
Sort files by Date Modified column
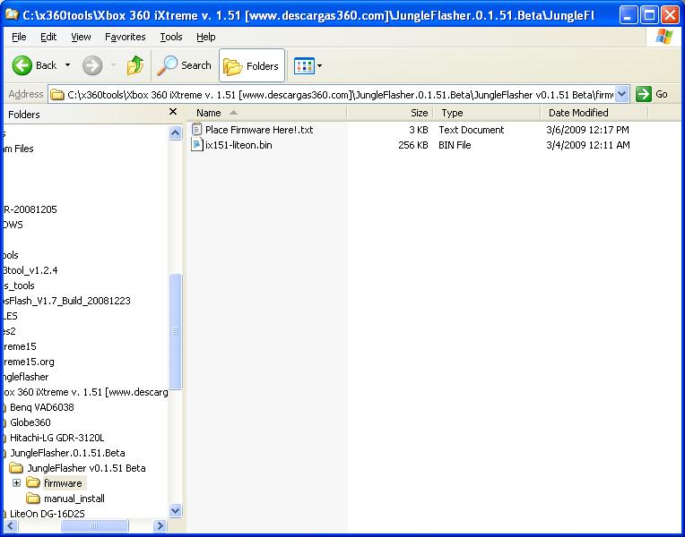tap(594, 113)
